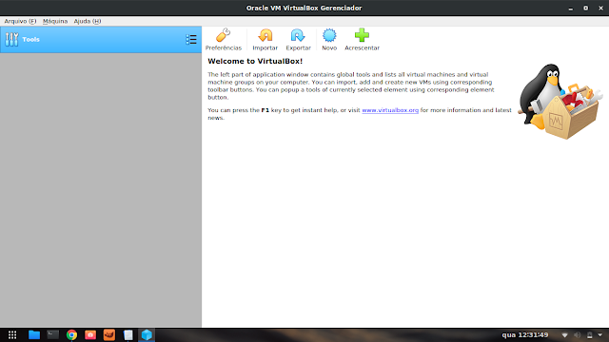The height and width of the screenshot is (342, 609).
Task: Open the Ajuda menu
Action: pos(88,21)
